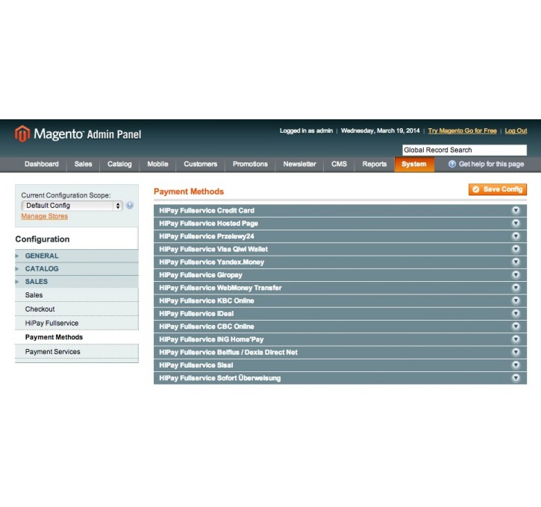Expand HiPay Fullservice iDeal arrow
The height and width of the screenshot is (507, 541).
pos(516,313)
